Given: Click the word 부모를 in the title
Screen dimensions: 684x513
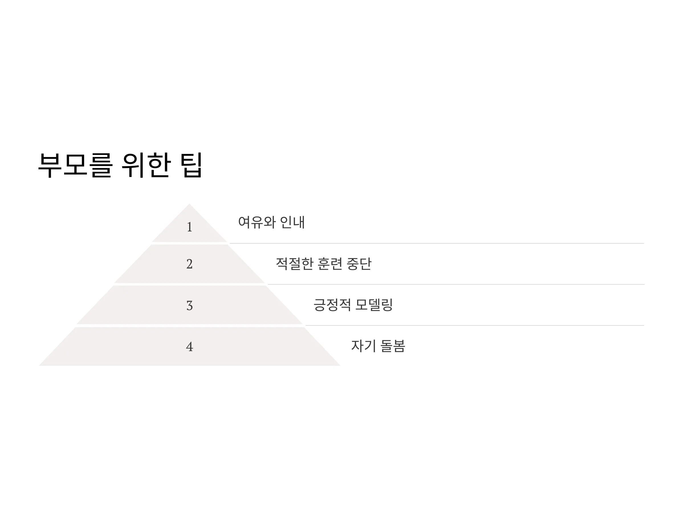Looking at the screenshot, I should pos(76,165).
